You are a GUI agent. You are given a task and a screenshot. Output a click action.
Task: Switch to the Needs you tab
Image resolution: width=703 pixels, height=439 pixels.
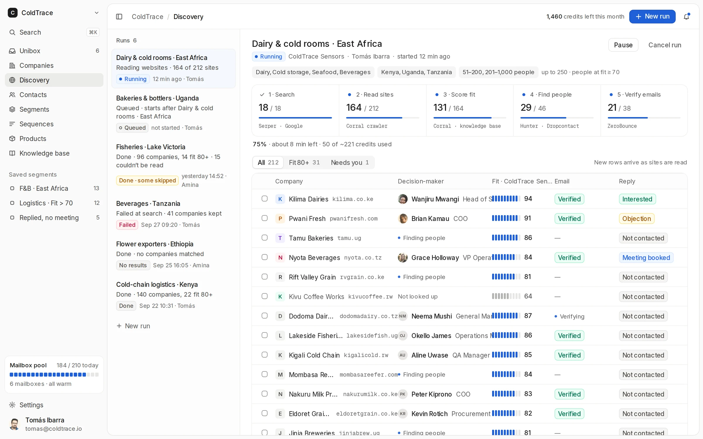point(350,162)
